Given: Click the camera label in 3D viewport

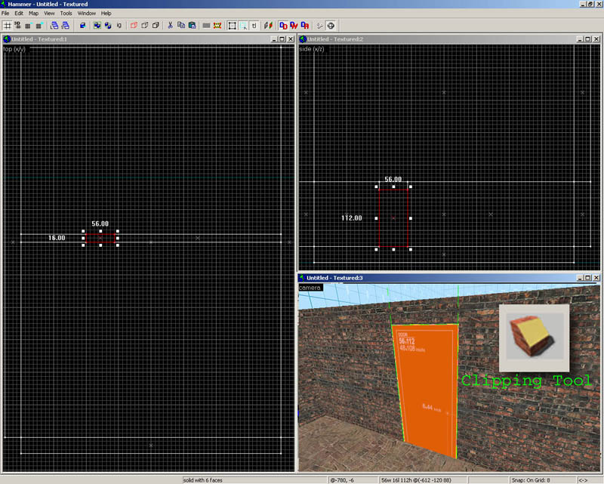Looking at the screenshot, I should click(x=310, y=288).
